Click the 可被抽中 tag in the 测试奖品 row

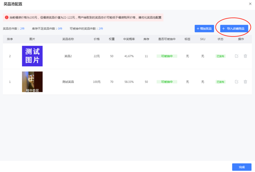coord(167,82)
